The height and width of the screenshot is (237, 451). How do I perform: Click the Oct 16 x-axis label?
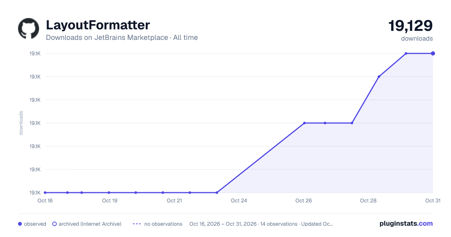click(x=45, y=201)
